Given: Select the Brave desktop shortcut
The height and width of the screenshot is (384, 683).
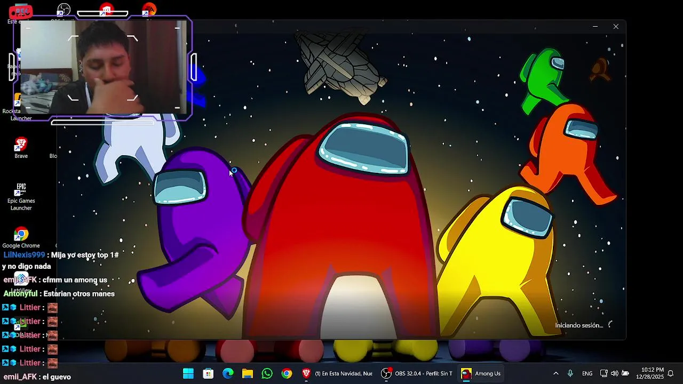Looking at the screenshot, I should pyautogui.click(x=21, y=148).
